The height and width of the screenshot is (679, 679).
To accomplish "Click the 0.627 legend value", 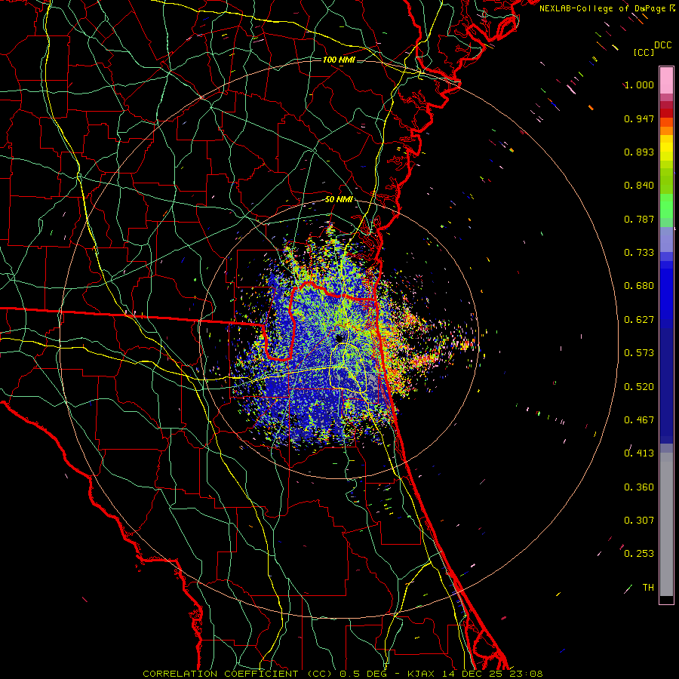I will click(x=639, y=320).
